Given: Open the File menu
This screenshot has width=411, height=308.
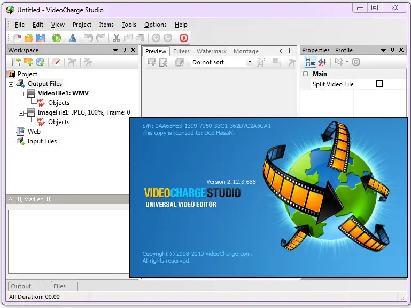Looking at the screenshot, I should coord(20,25).
